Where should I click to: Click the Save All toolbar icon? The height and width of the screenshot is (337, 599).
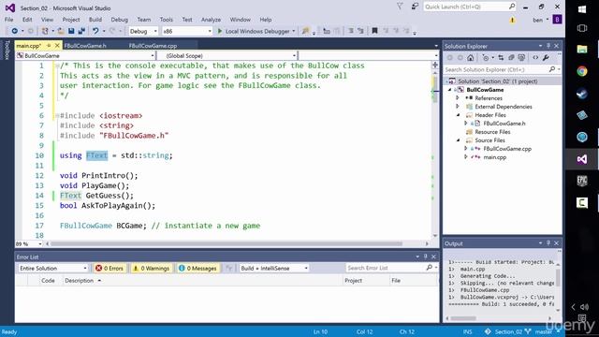coord(81,31)
